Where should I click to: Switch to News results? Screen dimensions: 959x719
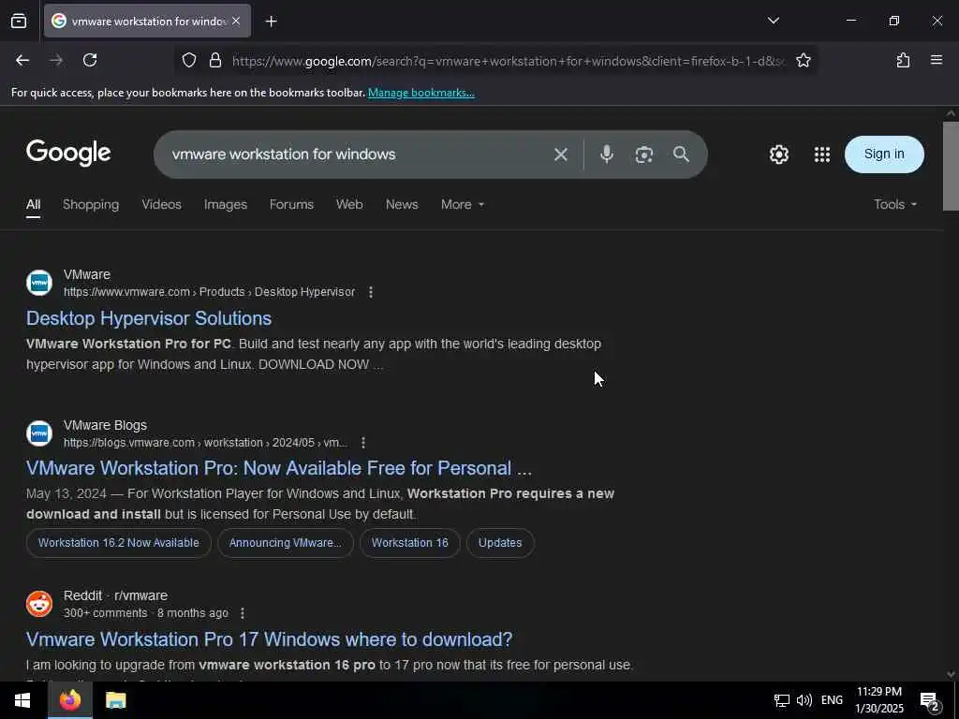[x=402, y=205]
